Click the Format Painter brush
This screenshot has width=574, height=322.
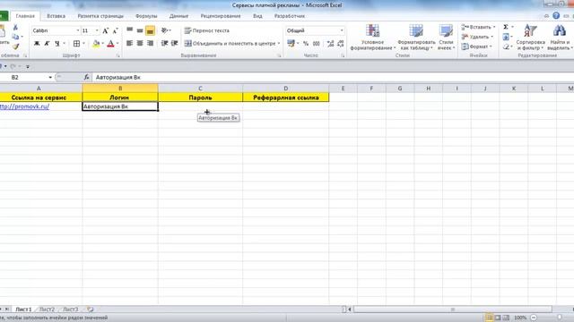15,46
